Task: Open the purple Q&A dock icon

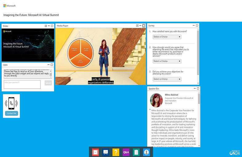Action: 126,152
